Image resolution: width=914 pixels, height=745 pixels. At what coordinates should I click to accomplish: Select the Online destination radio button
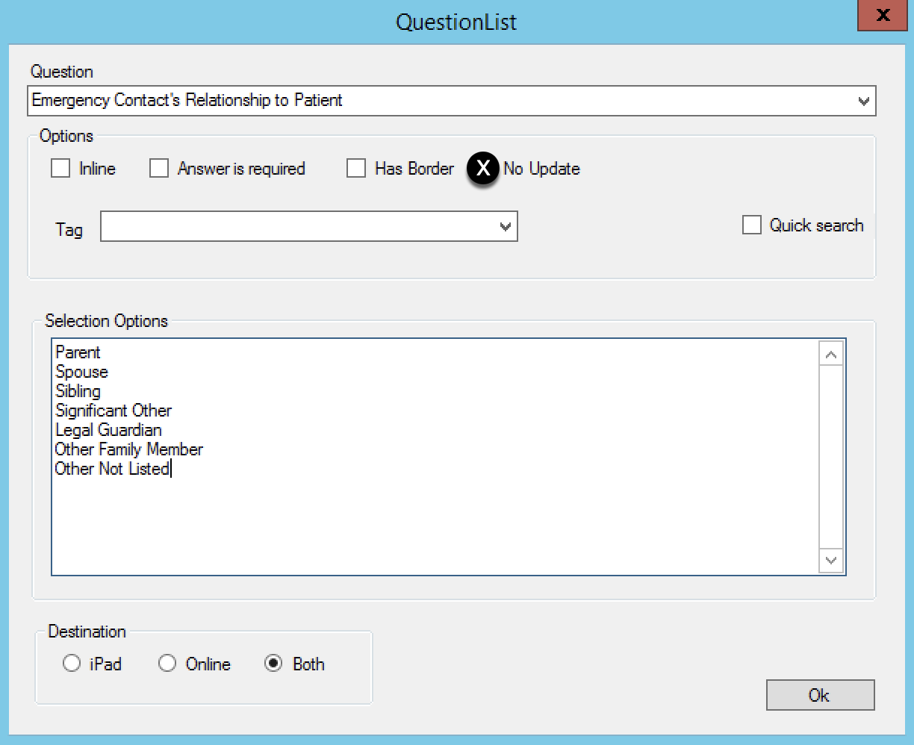pos(167,664)
